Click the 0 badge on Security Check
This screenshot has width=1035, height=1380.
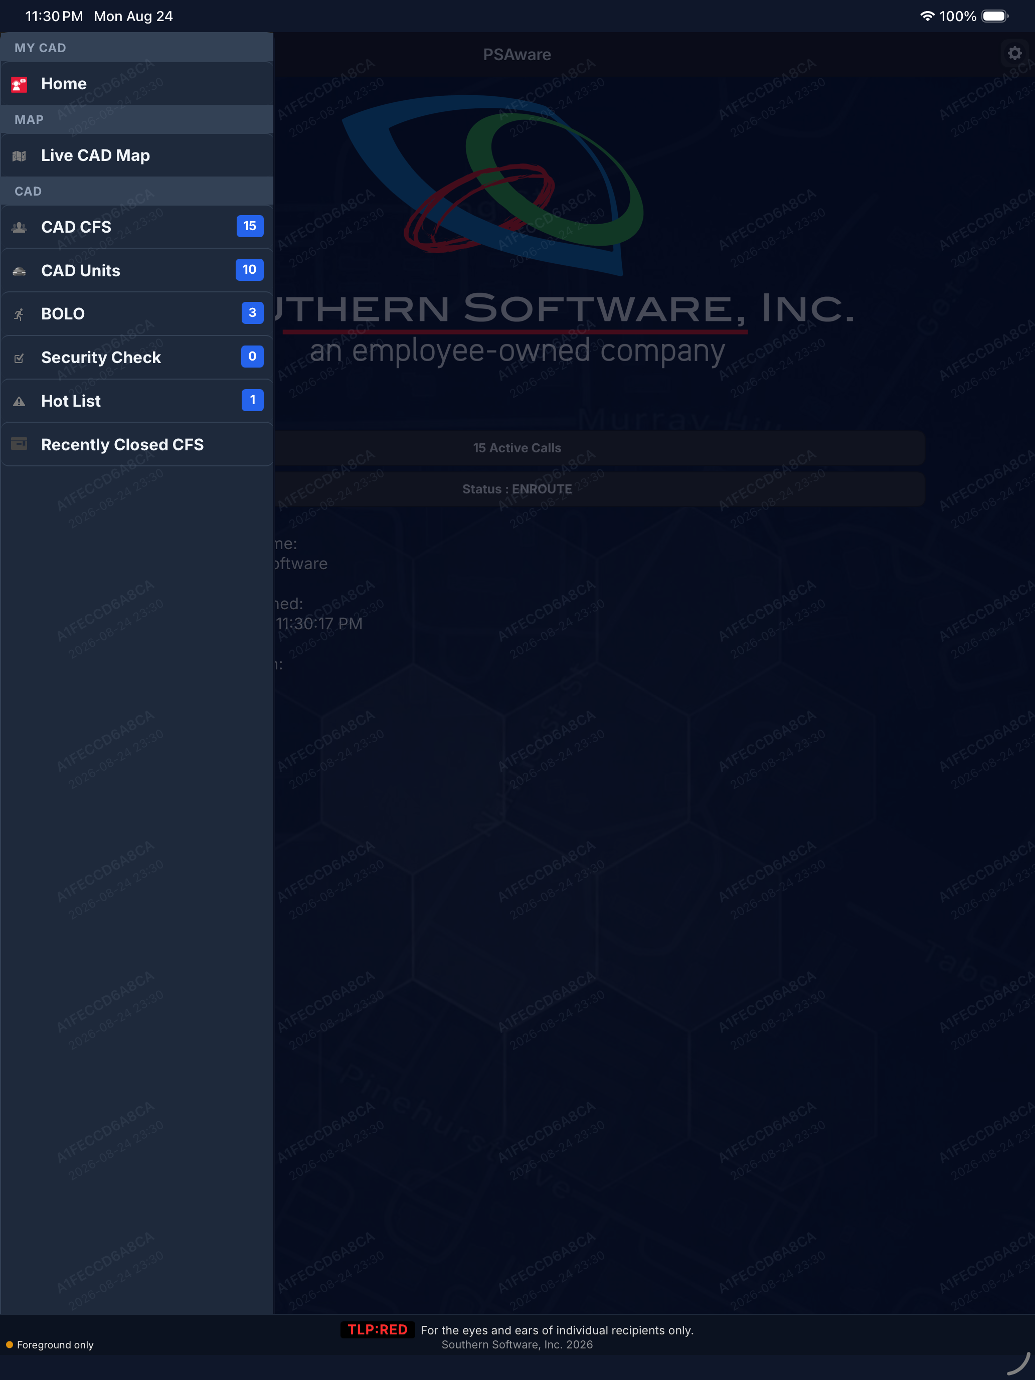[252, 356]
